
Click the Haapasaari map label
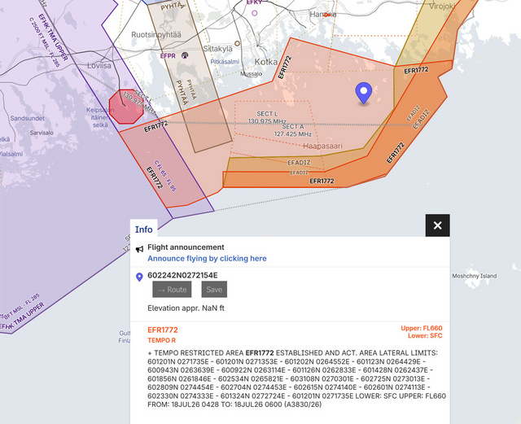(322, 146)
